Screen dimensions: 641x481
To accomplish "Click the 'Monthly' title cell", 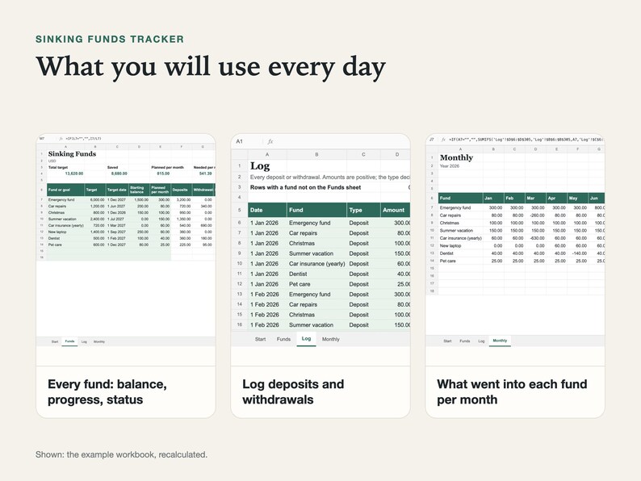I will pos(456,157).
